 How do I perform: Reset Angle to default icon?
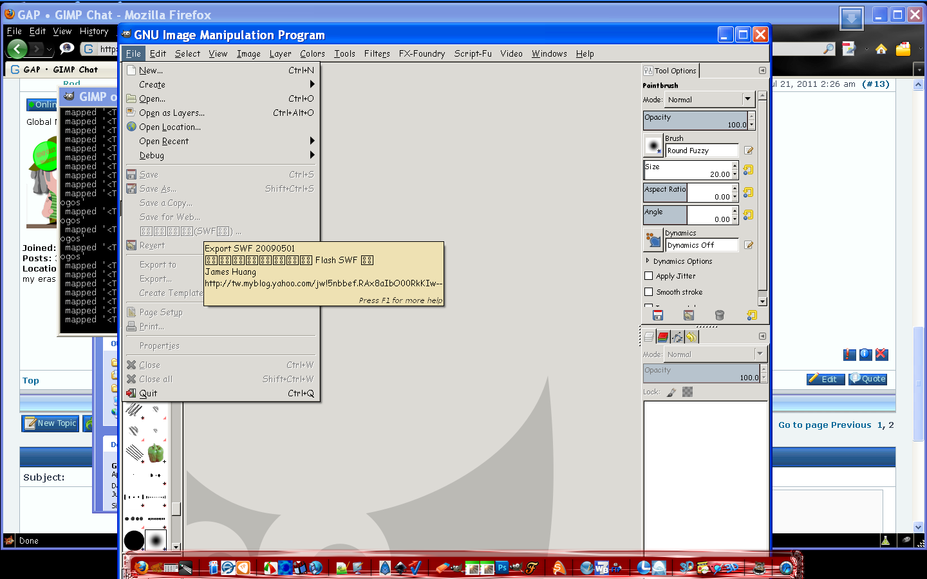[748, 215]
